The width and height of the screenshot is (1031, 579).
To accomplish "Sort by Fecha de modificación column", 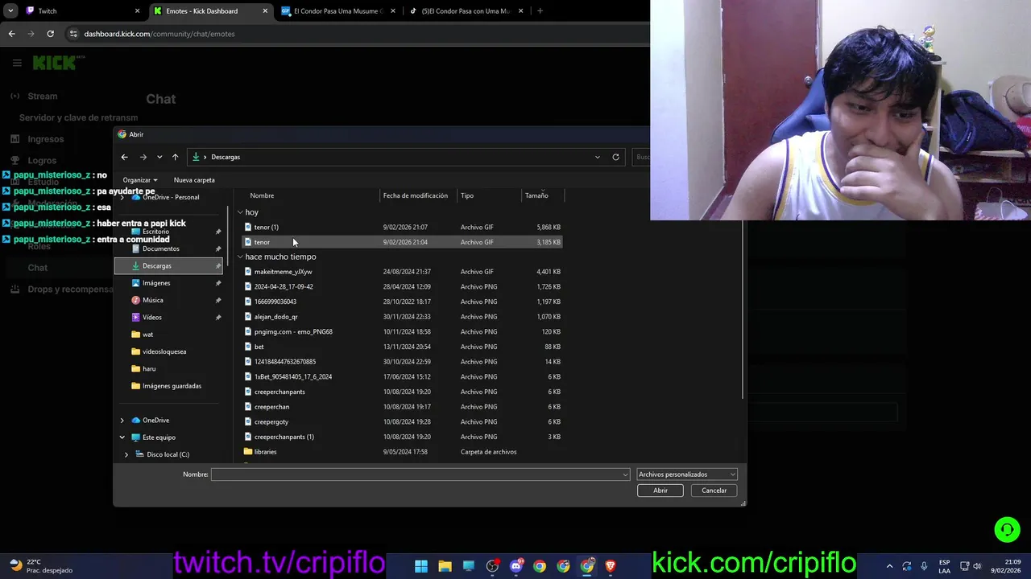I will (x=416, y=195).
